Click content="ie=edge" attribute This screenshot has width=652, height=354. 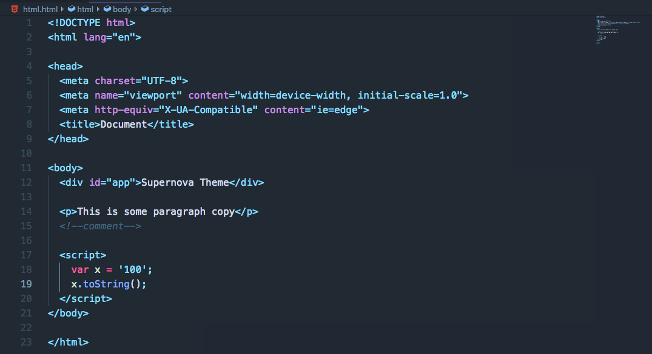314,110
